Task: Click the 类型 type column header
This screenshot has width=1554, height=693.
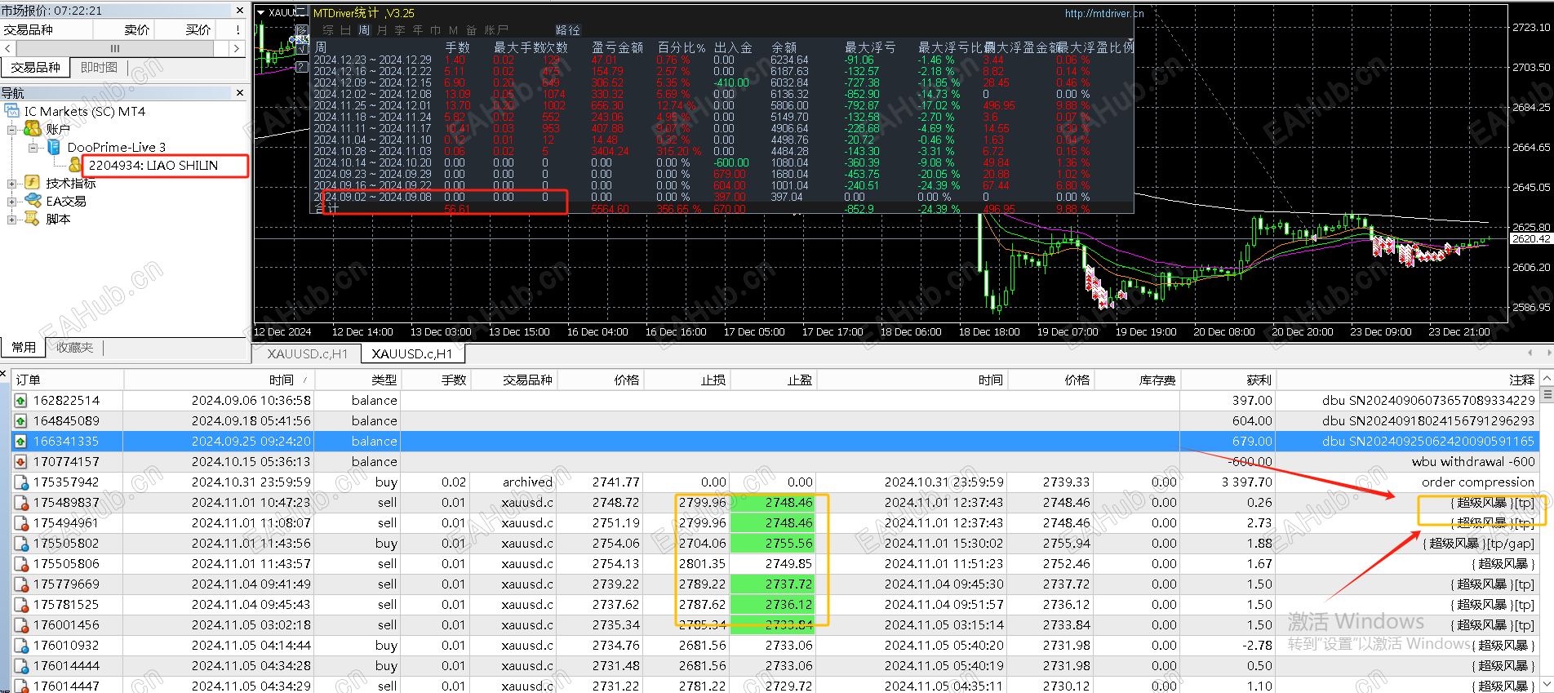Action: [357, 380]
